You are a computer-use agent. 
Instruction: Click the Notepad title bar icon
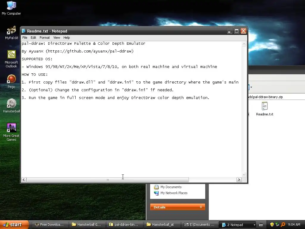[24, 31]
